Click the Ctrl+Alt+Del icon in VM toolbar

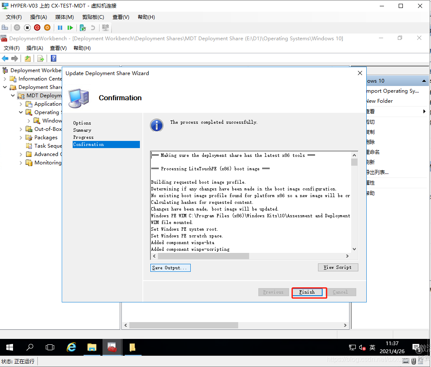point(5,27)
